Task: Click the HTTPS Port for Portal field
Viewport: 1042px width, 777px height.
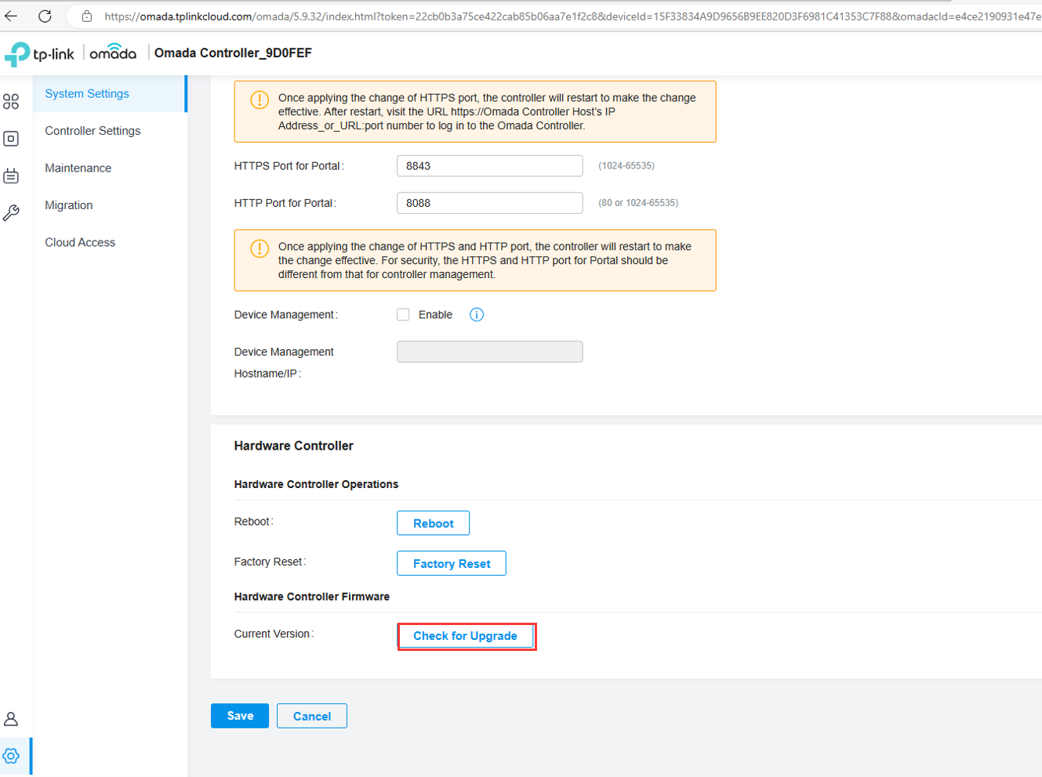Action: 489,166
